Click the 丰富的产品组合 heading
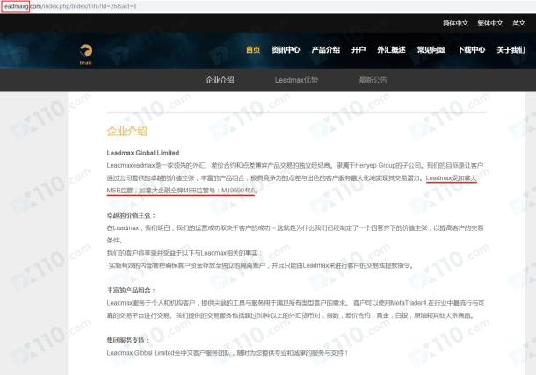536x375 pixels. 131,291
